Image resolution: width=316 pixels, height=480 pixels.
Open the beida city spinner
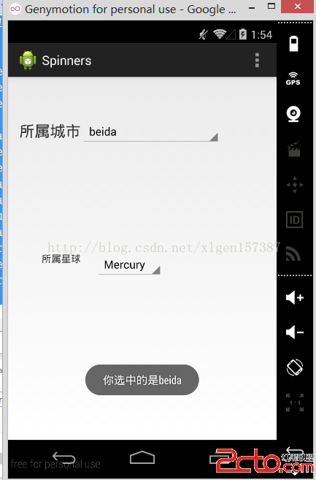pyautogui.click(x=151, y=132)
